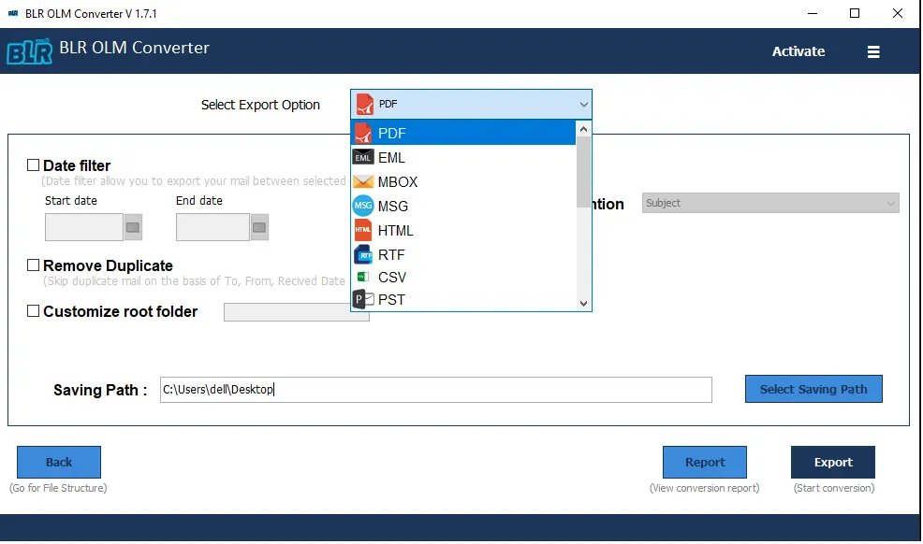This screenshot has width=923, height=544.
Task: Open the hamburger menu icon
Action: [x=873, y=51]
